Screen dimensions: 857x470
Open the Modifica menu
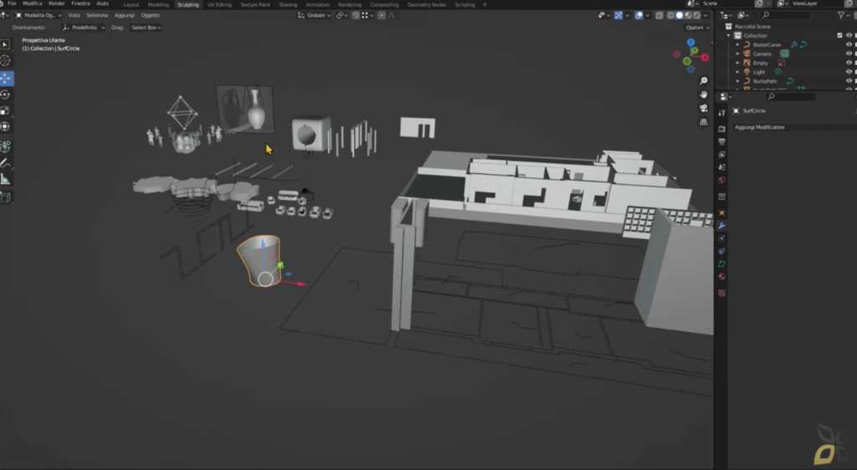click(x=33, y=4)
